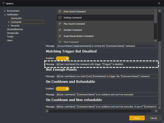Edit the Not Enough Points message field
Screen dimensions: 164x123
[x=107, y=76]
